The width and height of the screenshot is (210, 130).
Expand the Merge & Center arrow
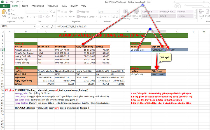pyautogui.click(x=96, y=16)
